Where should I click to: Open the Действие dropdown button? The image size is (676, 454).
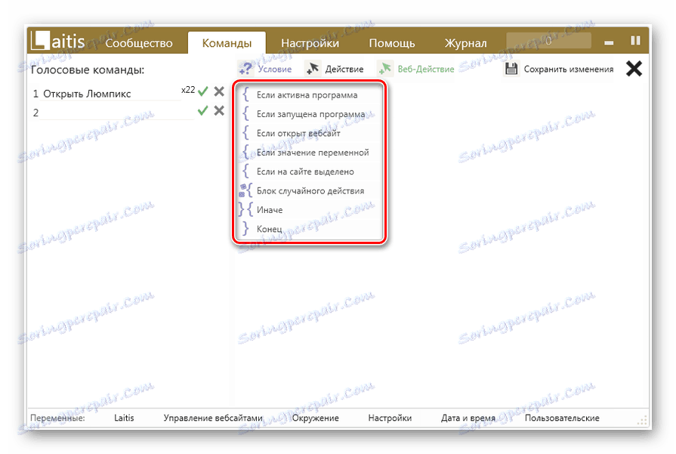coord(334,69)
